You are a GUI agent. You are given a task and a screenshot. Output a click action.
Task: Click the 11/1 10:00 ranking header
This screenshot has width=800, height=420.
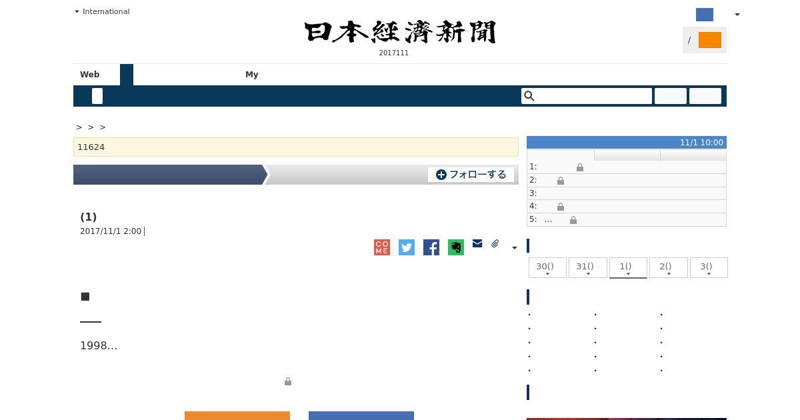(x=627, y=142)
